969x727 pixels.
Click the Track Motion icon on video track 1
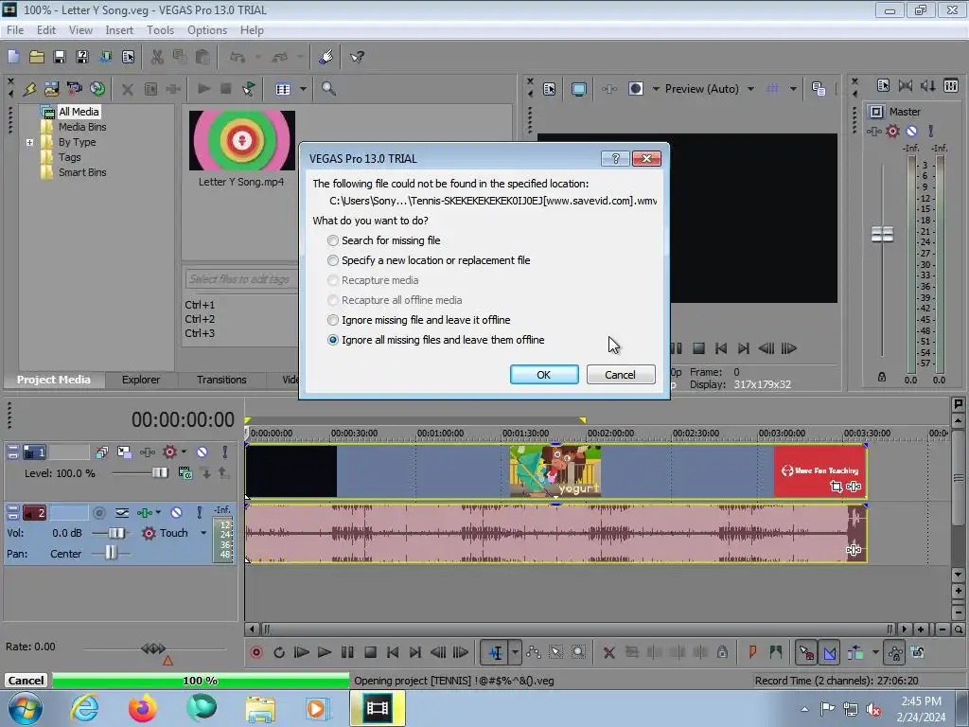124,452
